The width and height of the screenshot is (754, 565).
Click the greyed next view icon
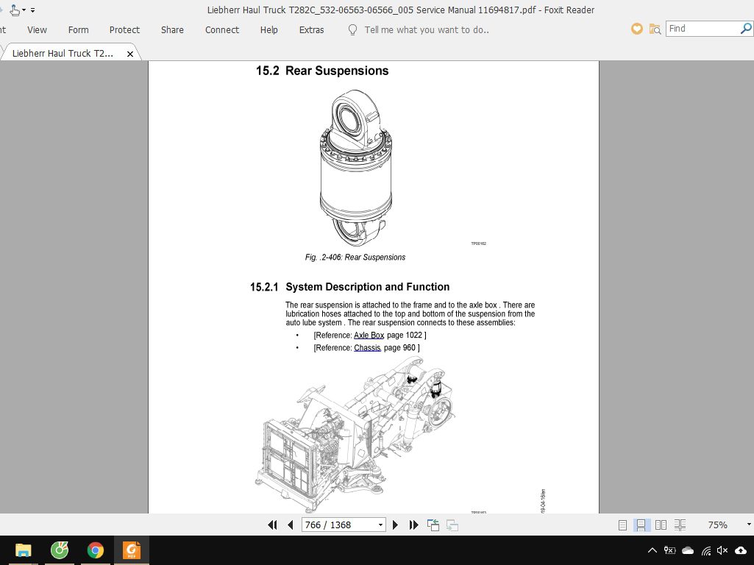tap(452, 525)
